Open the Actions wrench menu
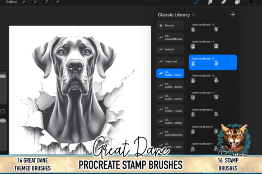 coord(24,2)
